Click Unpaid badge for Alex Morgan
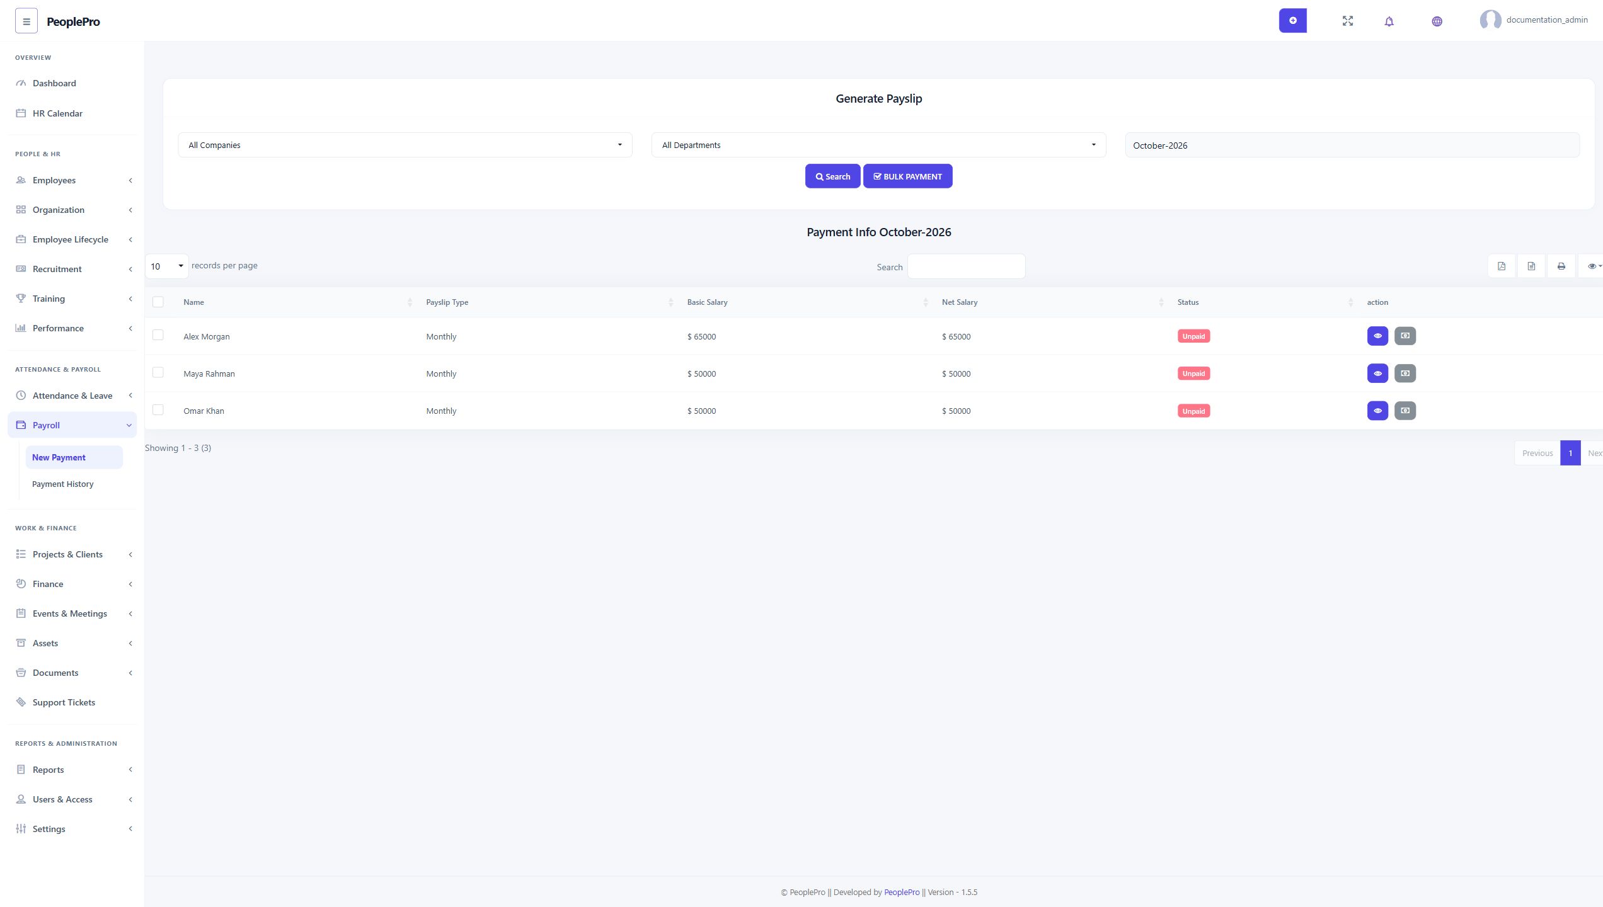The width and height of the screenshot is (1603, 907). (1193, 336)
